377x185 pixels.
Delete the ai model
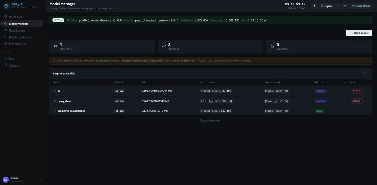(x=356, y=91)
